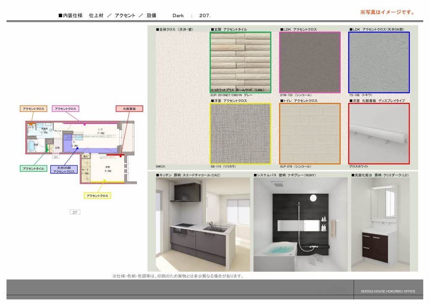The width and height of the screenshot is (430, 304).
Task: Pick the blue-bordered TS-108 ceiling swatch
Action: 379,62
